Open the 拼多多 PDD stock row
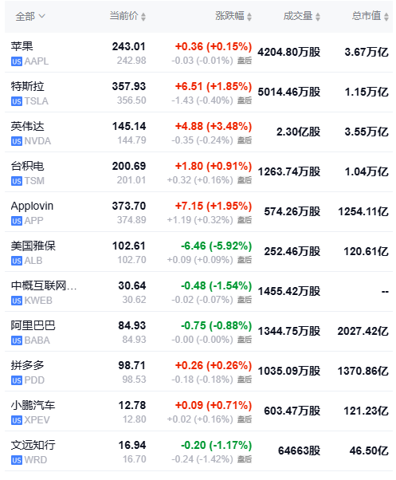The height and width of the screenshot is (480, 396). click(198, 372)
